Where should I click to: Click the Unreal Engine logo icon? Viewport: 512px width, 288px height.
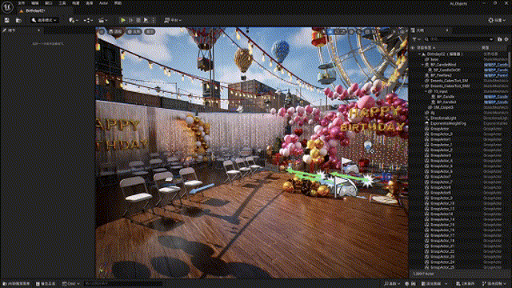[x=7, y=6]
